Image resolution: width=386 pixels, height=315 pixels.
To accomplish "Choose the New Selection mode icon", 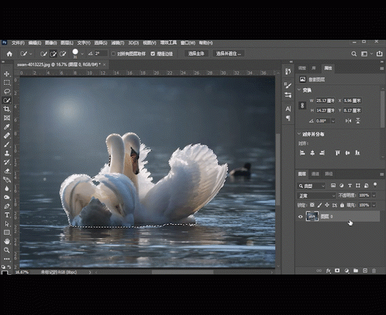I will point(44,53).
